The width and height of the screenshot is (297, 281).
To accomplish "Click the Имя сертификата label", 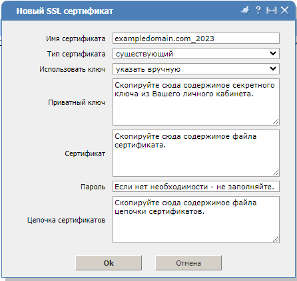I will [76, 39].
